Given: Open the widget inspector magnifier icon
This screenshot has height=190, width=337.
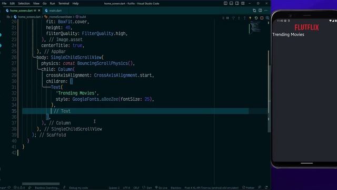Looking at the screenshot, I should pos(267,18).
